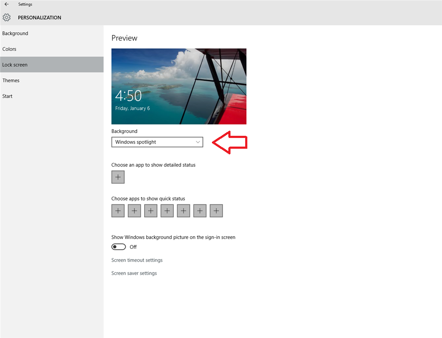The width and height of the screenshot is (442, 338).
Task: Open the Colors settings page
Action: click(x=52, y=49)
